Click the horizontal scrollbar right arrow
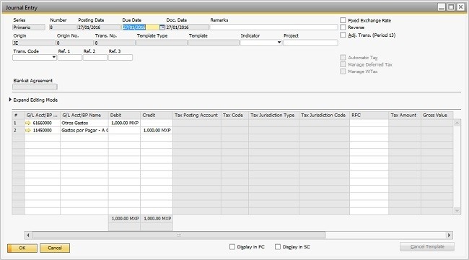Screen dimensions: 469x260 (x=449, y=235)
